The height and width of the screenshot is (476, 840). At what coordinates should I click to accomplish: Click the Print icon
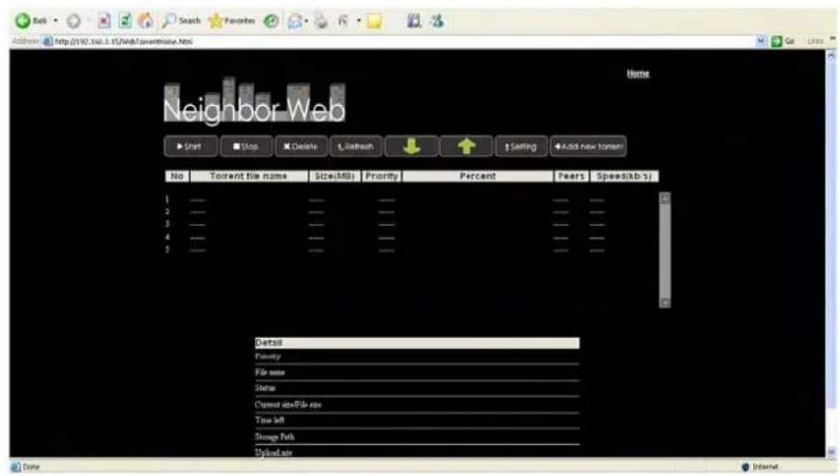321,21
